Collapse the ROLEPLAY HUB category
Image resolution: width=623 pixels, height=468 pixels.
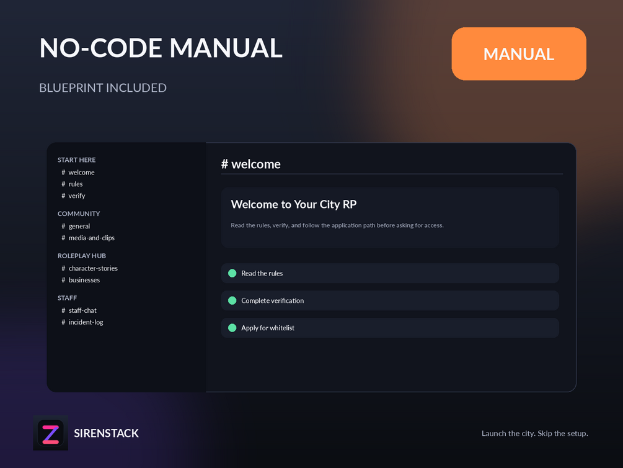tap(81, 256)
